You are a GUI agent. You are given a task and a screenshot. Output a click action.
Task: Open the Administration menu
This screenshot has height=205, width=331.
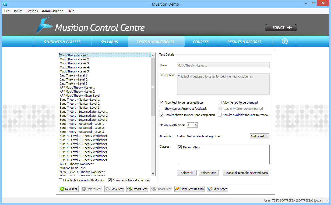(x=53, y=11)
